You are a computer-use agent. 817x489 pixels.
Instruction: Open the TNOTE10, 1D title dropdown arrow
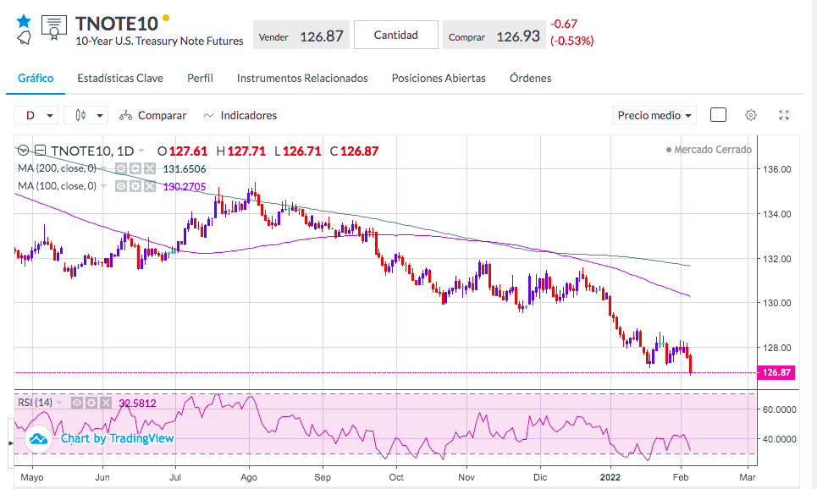pyautogui.click(x=141, y=151)
